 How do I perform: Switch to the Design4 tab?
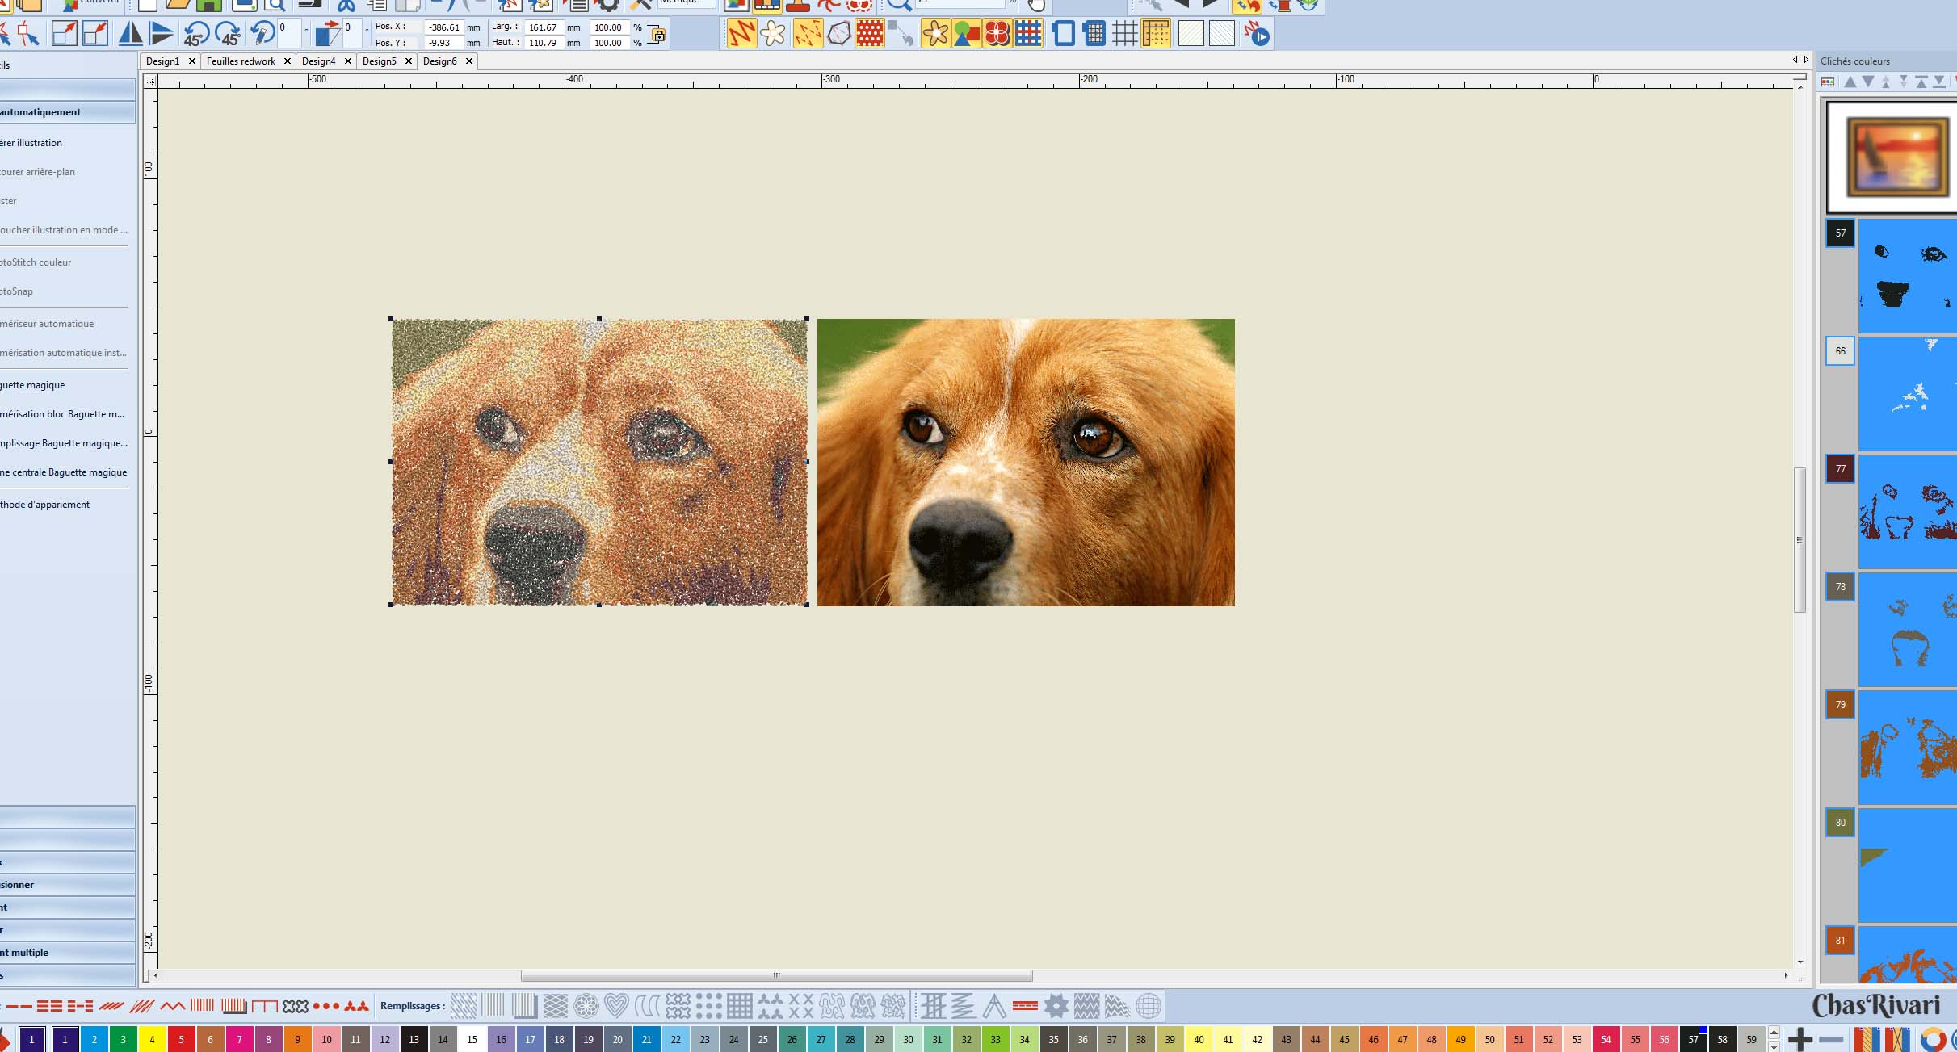click(x=318, y=61)
